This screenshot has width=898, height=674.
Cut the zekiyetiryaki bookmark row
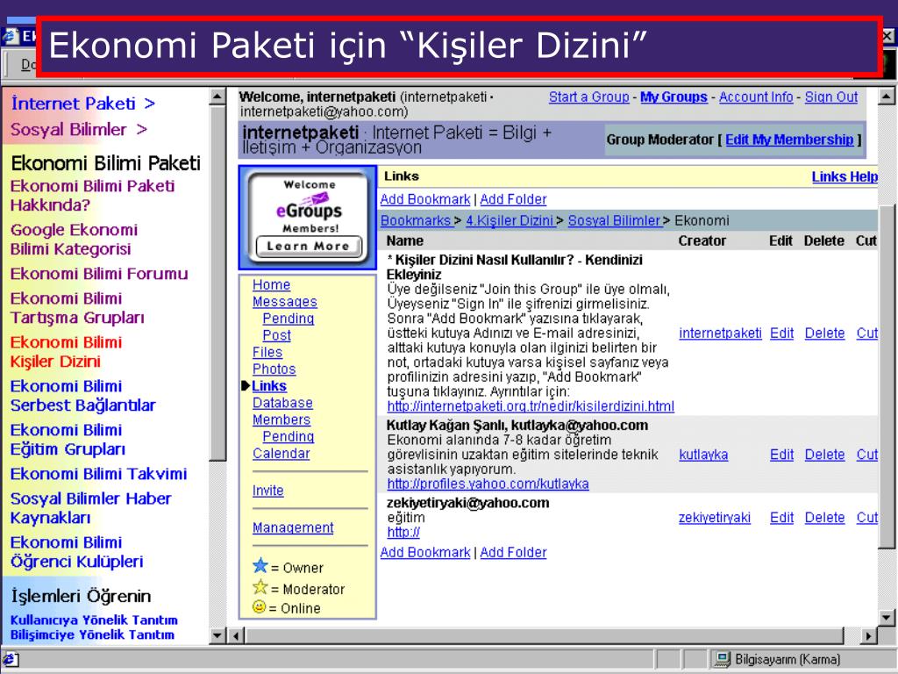tap(867, 518)
